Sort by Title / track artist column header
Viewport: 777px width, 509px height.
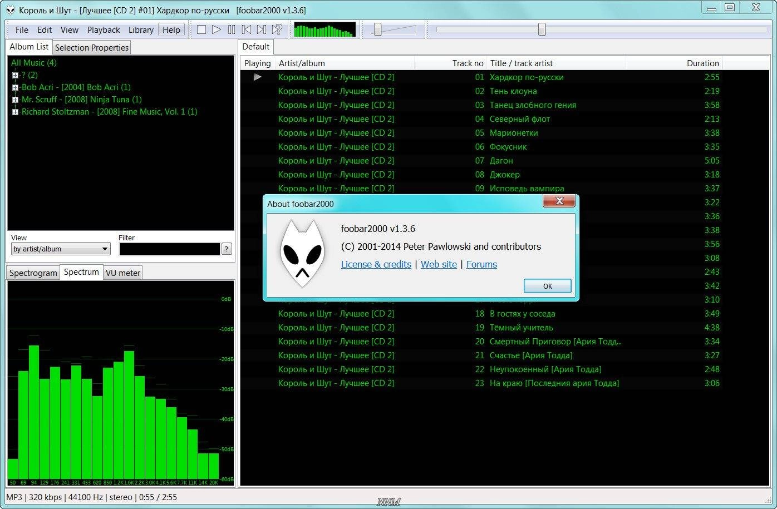(556, 63)
